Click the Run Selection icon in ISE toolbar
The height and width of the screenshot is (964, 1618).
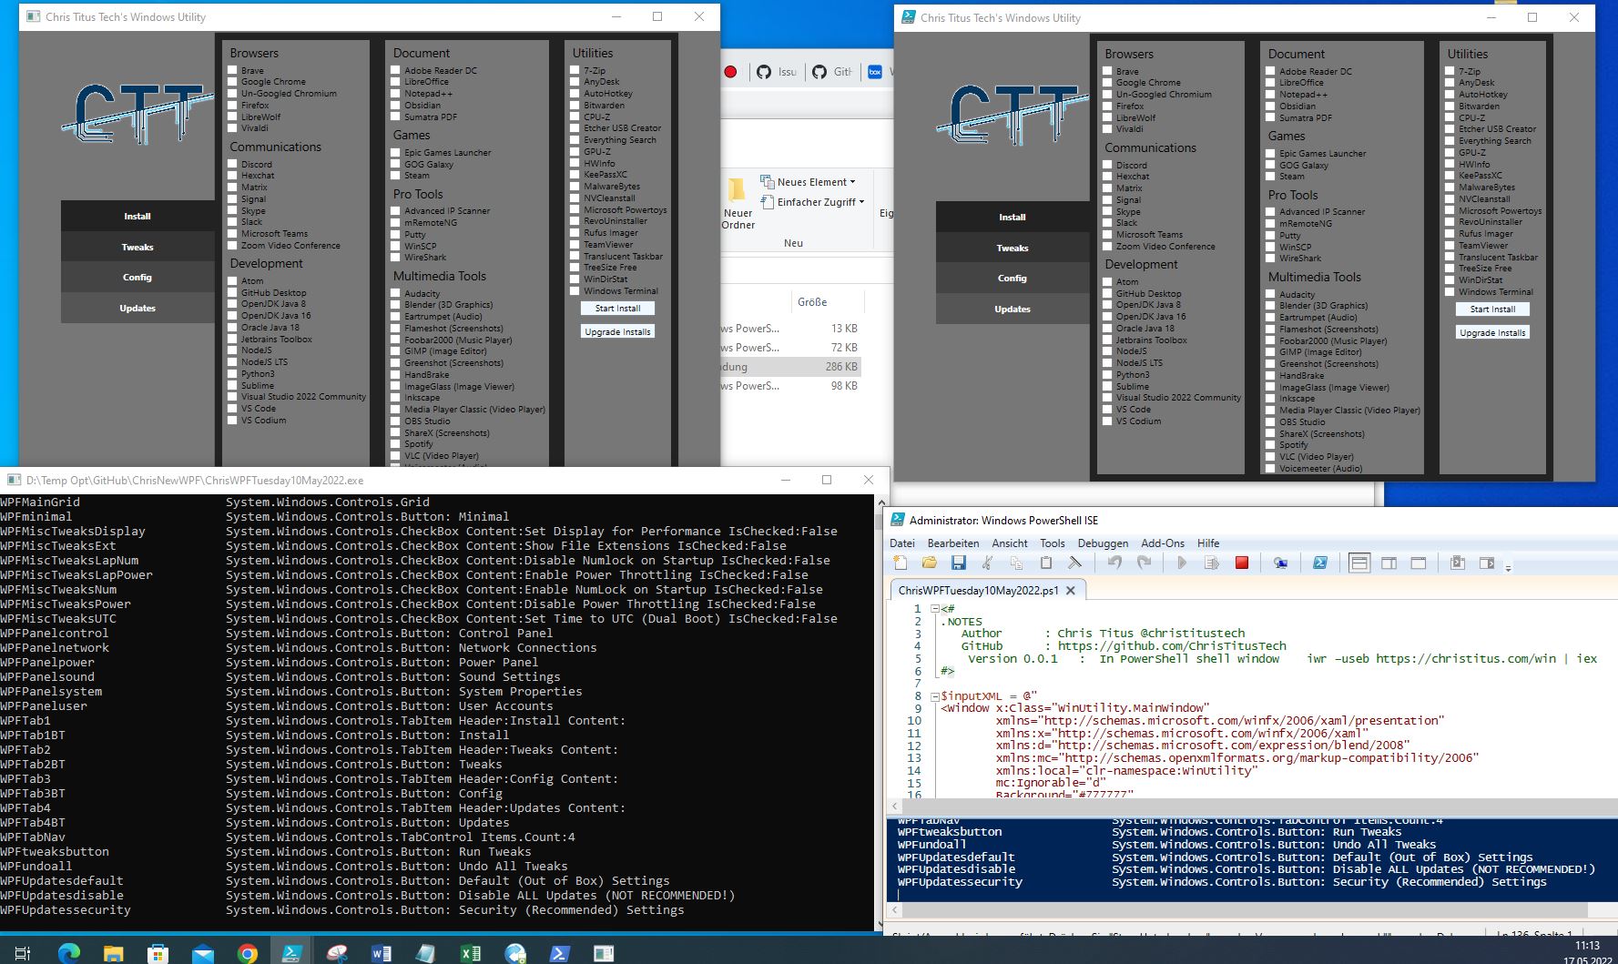(1212, 563)
